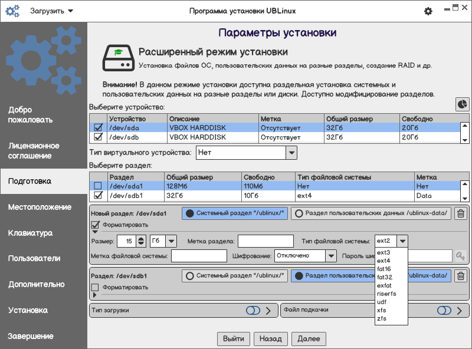Click the UBLinux gears logo in the title bar

coord(12,11)
